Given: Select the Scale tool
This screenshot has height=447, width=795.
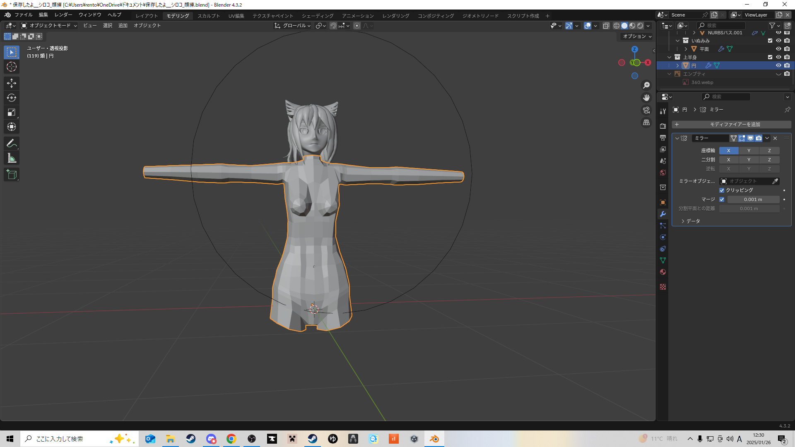Looking at the screenshot, I should pyautogui.click(x=12, y=112).
